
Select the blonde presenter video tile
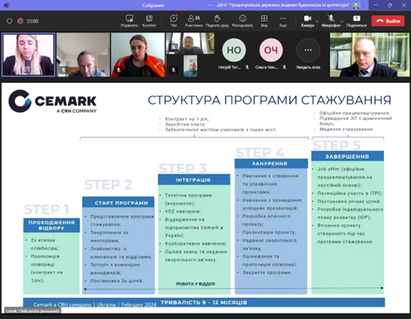pyautogui.click(x=28, y=54)
